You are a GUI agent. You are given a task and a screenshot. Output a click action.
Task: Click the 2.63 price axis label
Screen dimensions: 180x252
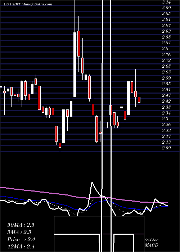(x=166, y=72)
